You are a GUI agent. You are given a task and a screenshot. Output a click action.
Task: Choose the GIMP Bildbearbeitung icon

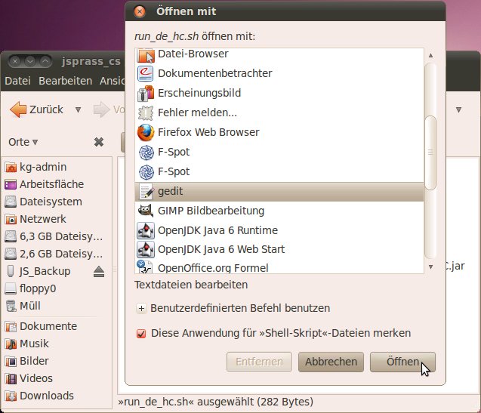pos(146,211)
